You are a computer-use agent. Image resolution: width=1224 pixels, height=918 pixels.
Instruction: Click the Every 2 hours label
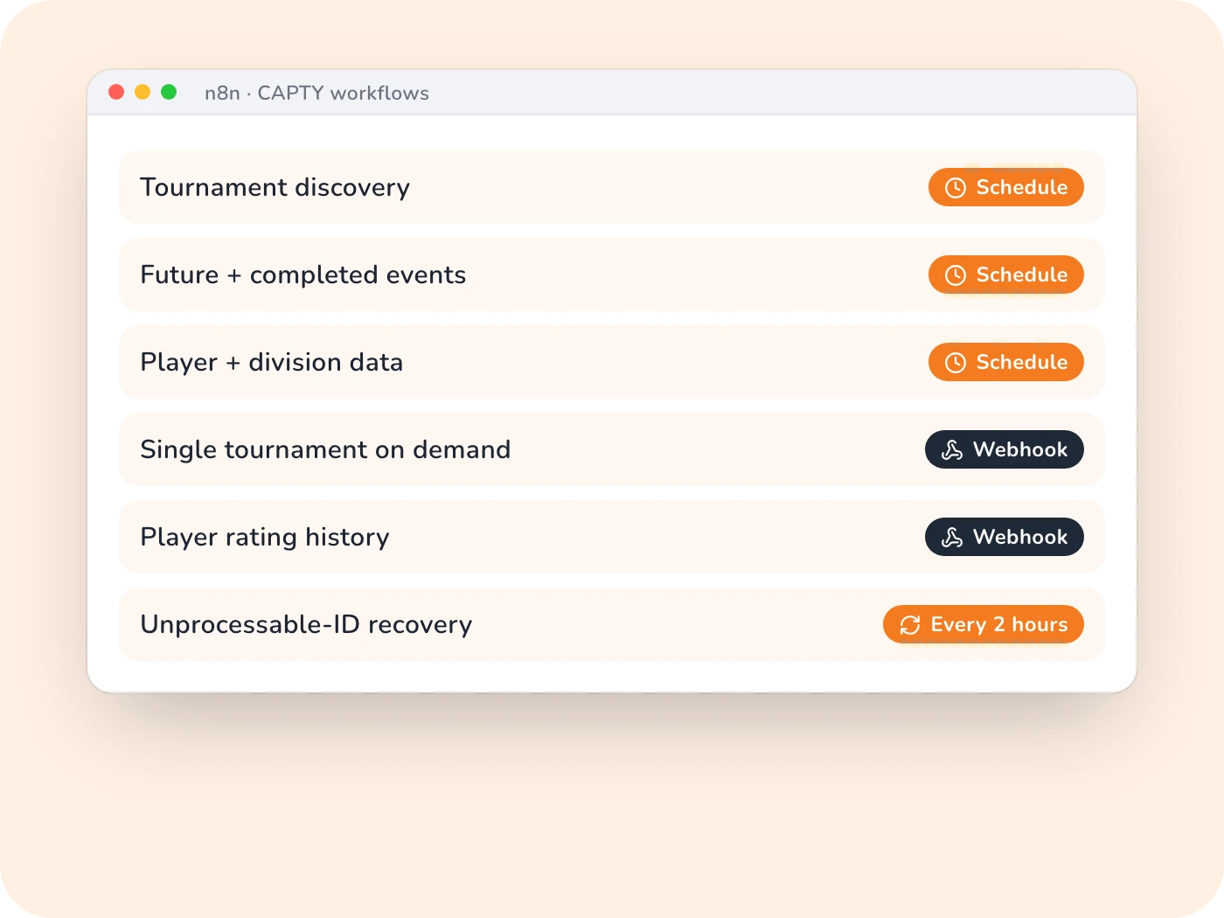(x=999, y=624)
